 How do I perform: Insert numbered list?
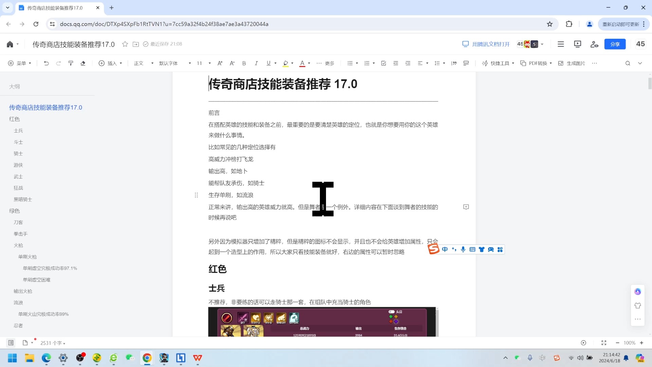tap(367, 63)
